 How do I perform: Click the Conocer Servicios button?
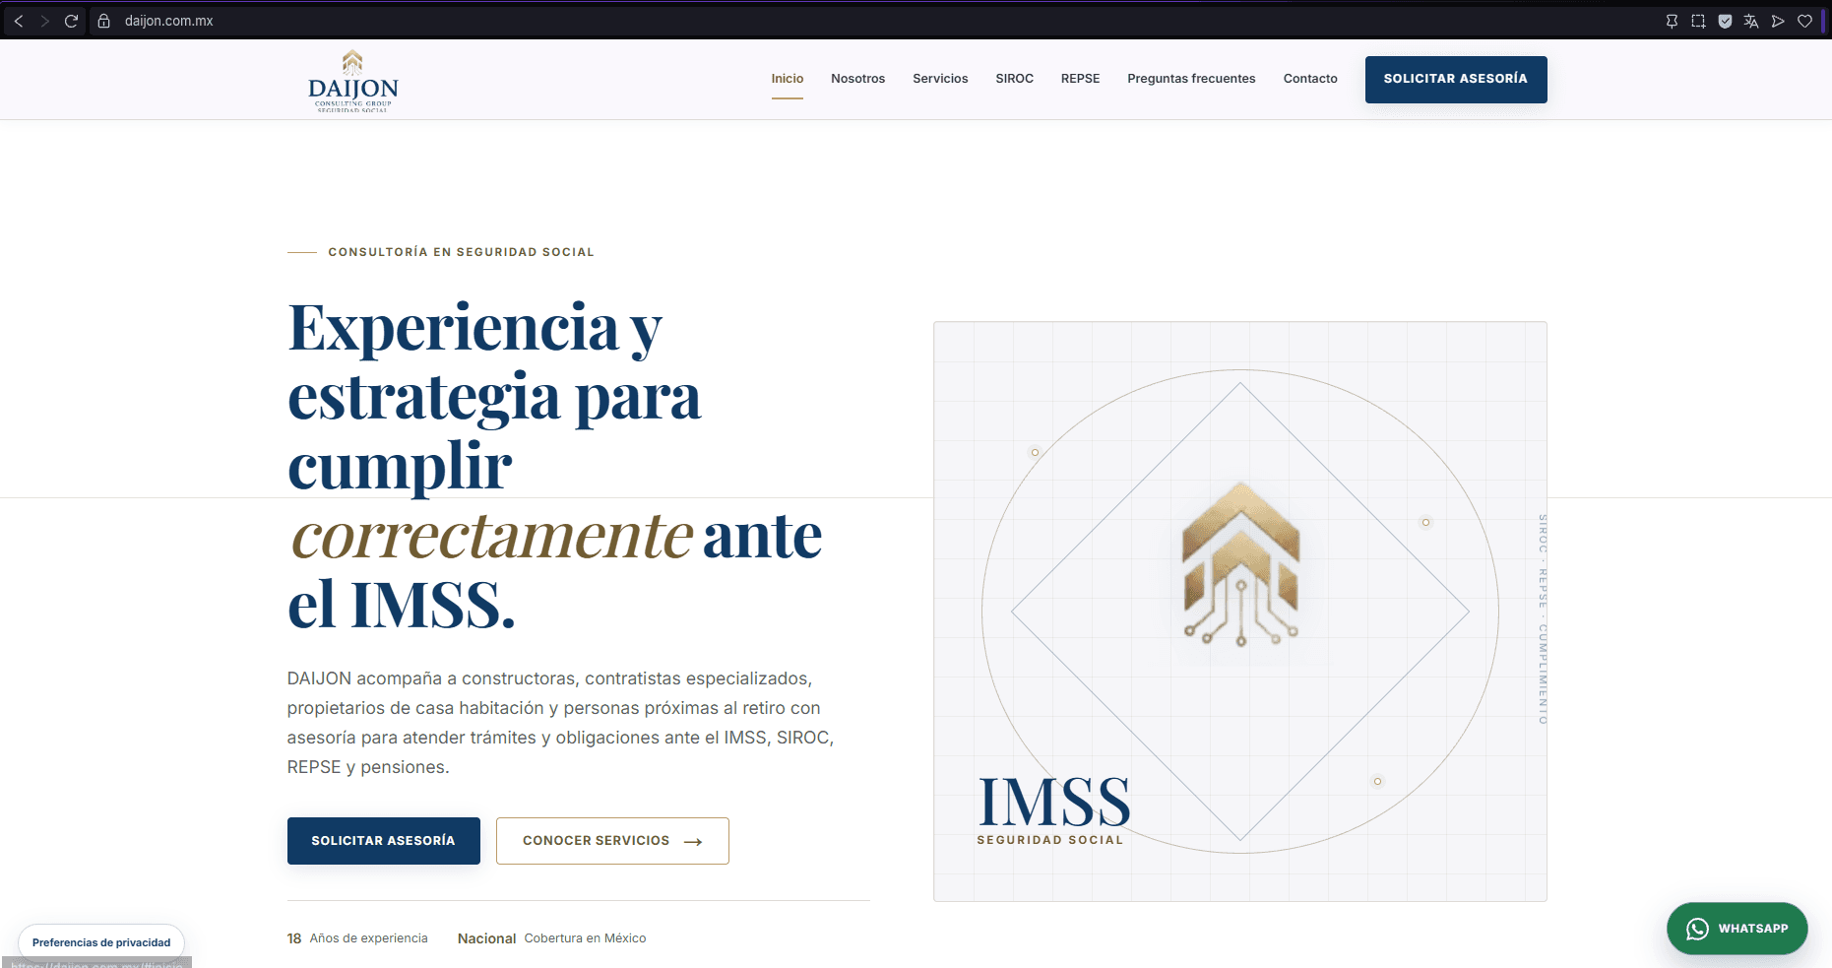(612, 841)
